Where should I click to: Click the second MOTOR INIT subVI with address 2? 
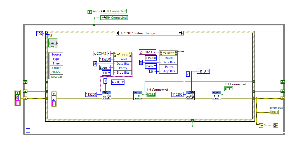pyautogui.click(x=190, y=95)
